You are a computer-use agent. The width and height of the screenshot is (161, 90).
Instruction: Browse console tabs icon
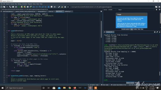(x=104, y=32)
